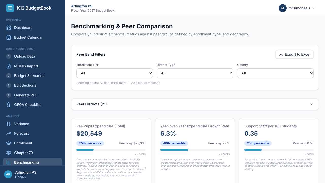Screen dimensions: 325x183
Task: Open the Enrollment Tier dropdown
Action: tap(115, 73)
